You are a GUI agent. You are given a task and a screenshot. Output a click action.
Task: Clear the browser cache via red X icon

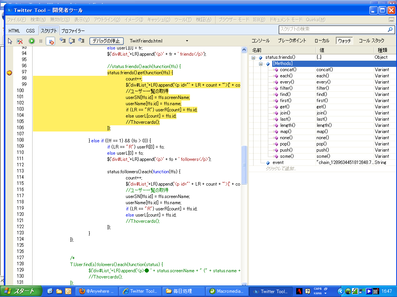(x=19, y=41)
